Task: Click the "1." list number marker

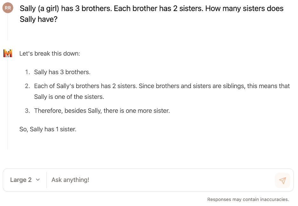Action: (x=27, y=72)
